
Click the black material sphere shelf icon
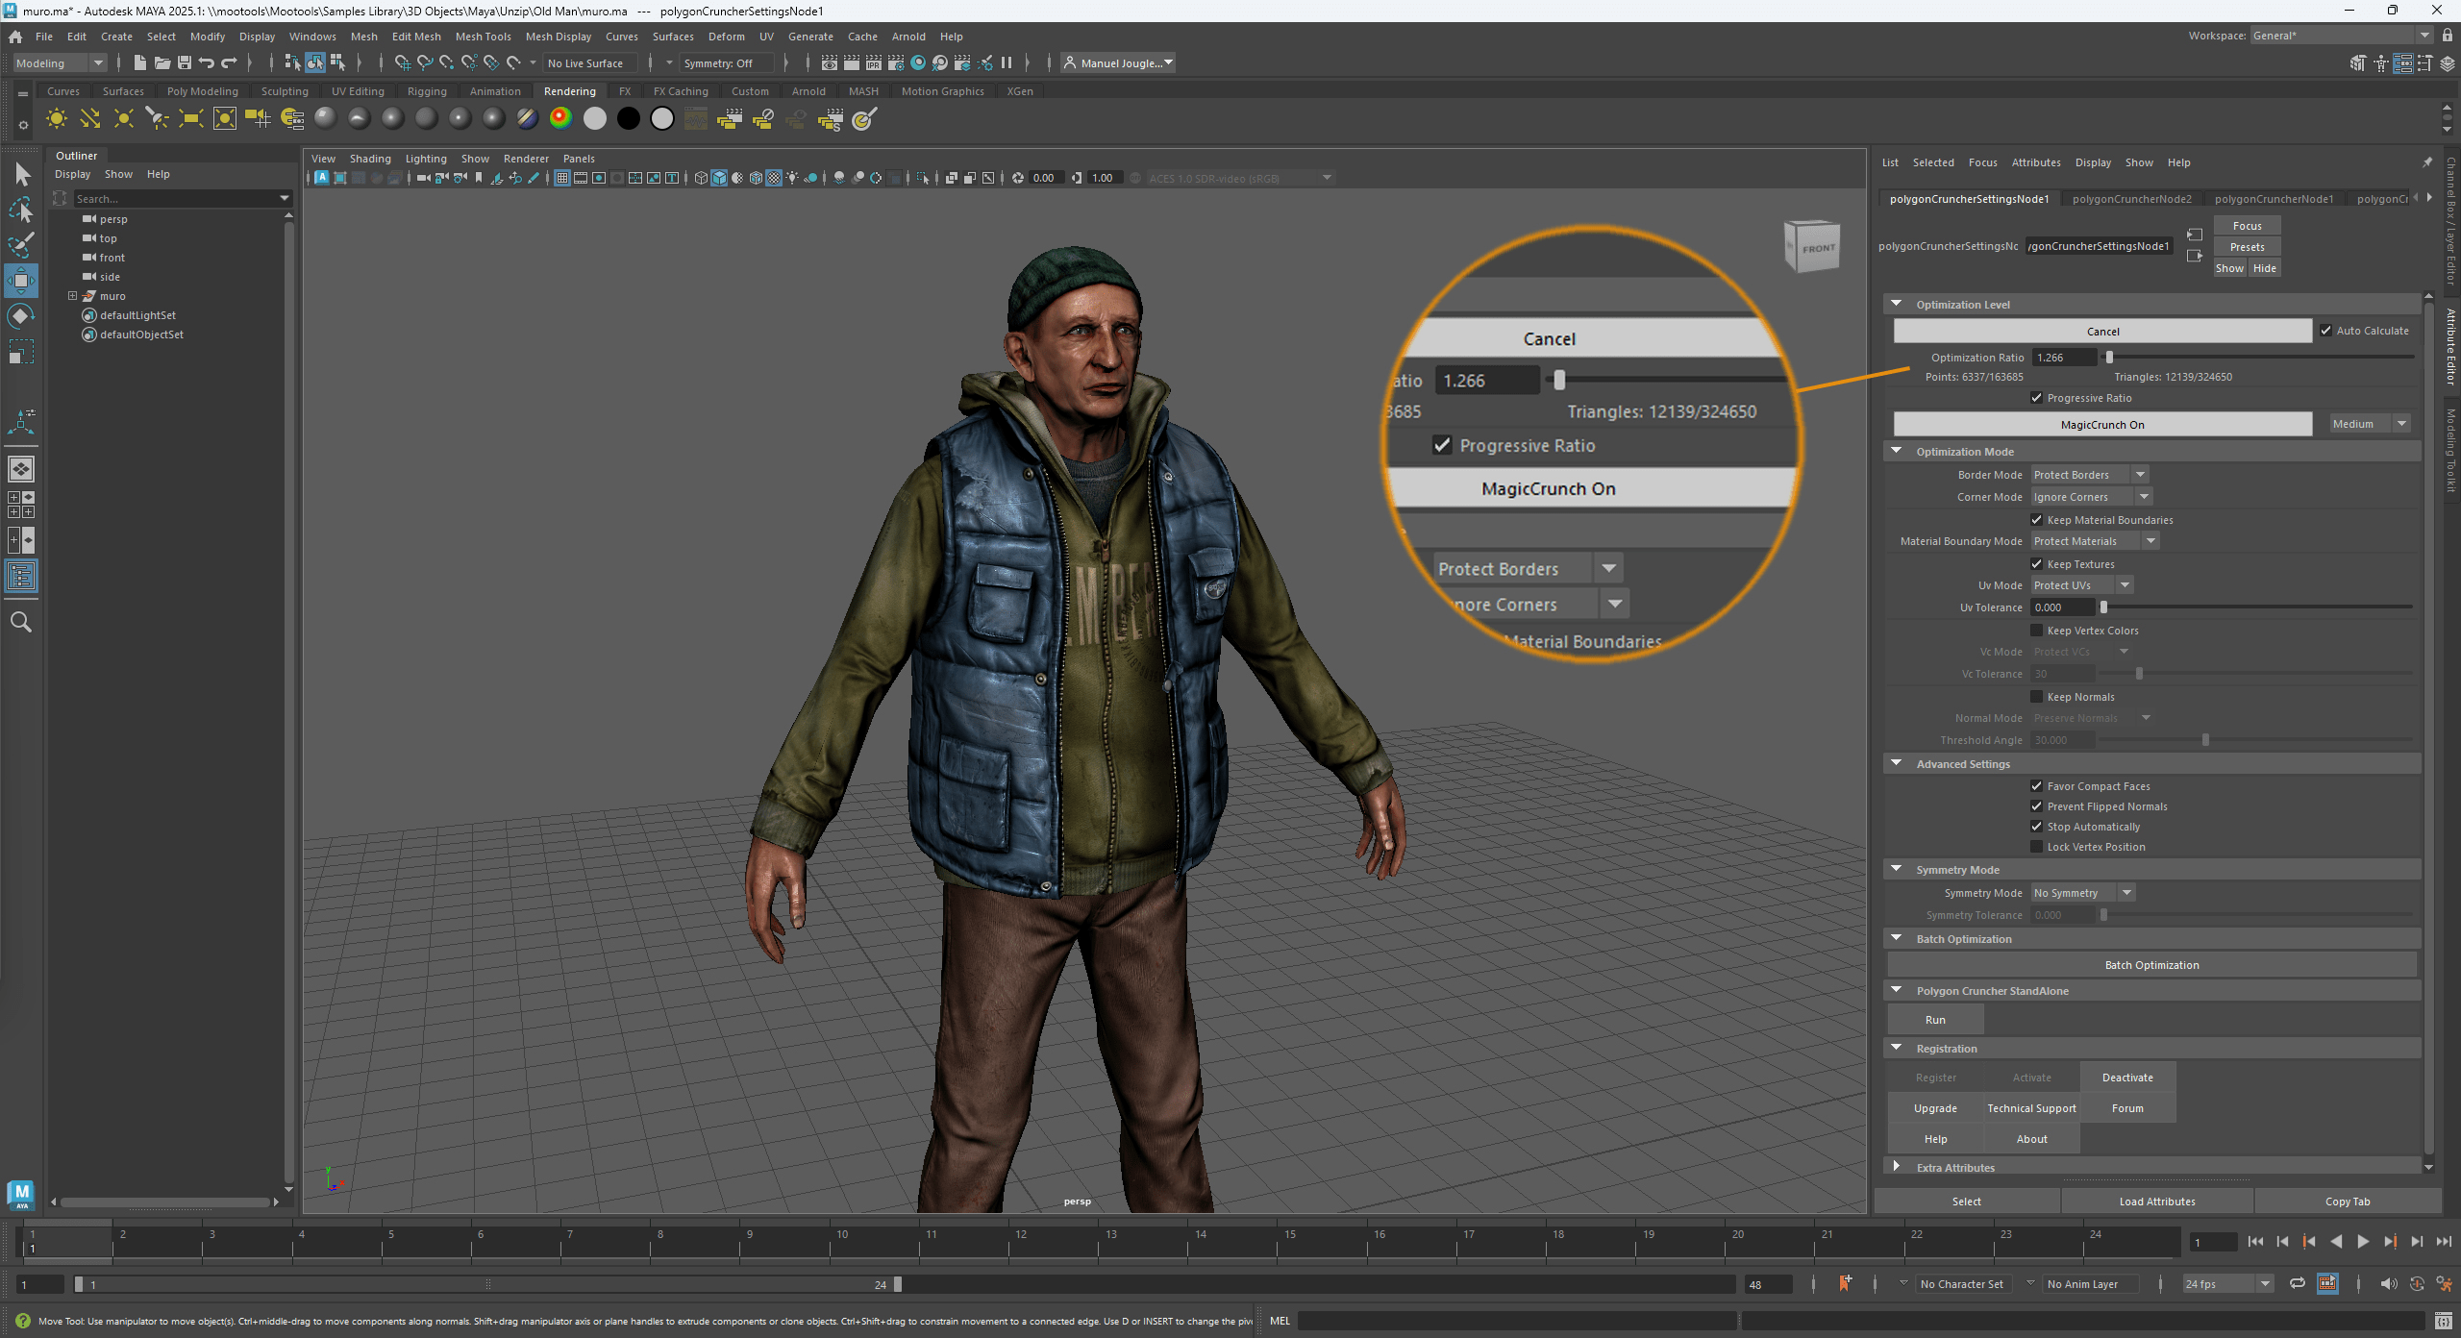coord(628,118)
